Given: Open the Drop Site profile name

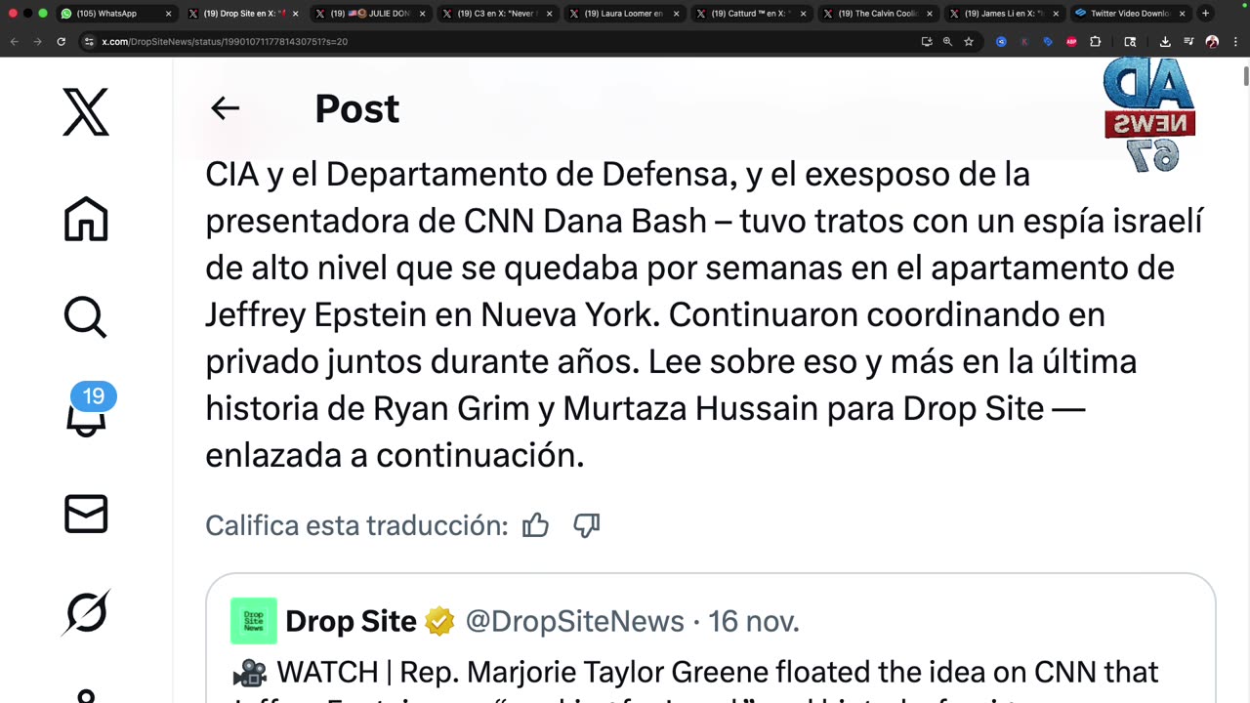Looking at the screenshot, I should [351, 621].
